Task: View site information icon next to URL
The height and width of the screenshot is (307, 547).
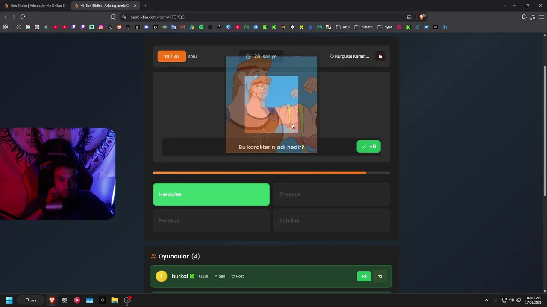Action: [124, 17]
